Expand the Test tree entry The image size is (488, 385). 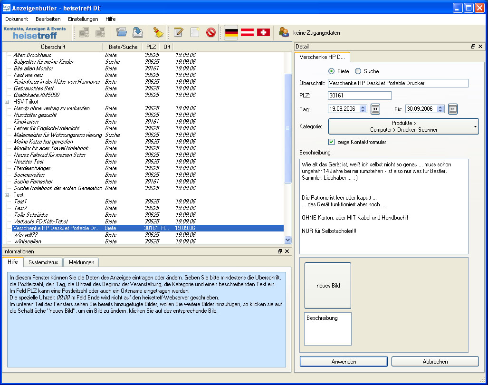pyautogui.click(x=7, y=195)
